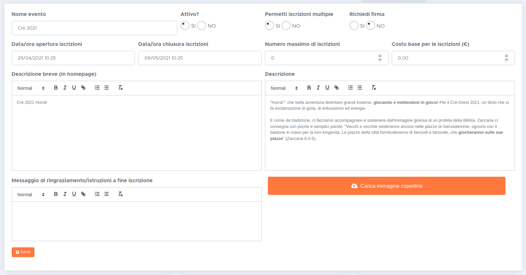
Task: Decrease the Costo base per le iscrizioni value
Action: [x=506, y=60]
